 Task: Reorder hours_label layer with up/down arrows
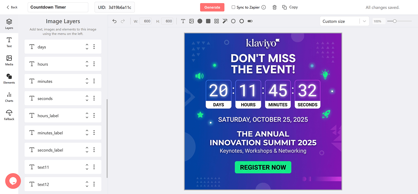[x=87, y=115]
